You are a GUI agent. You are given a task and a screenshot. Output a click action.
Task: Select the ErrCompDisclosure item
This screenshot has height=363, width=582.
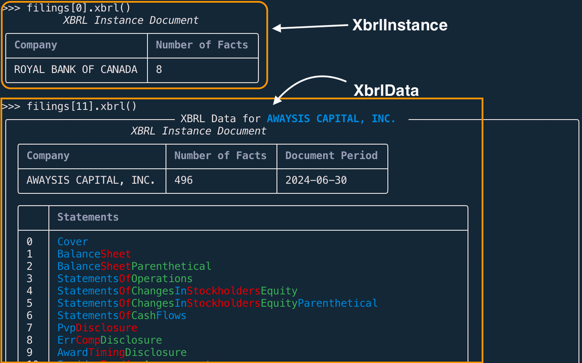tap(109, 340)
